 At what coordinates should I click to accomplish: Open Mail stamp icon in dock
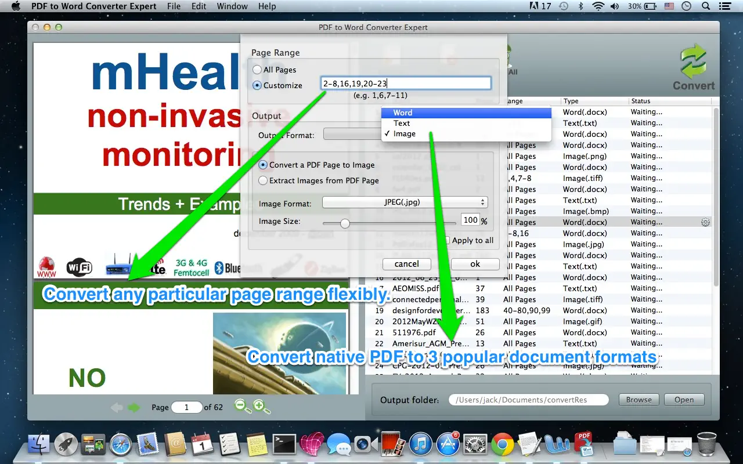click(x=148, y=445)
